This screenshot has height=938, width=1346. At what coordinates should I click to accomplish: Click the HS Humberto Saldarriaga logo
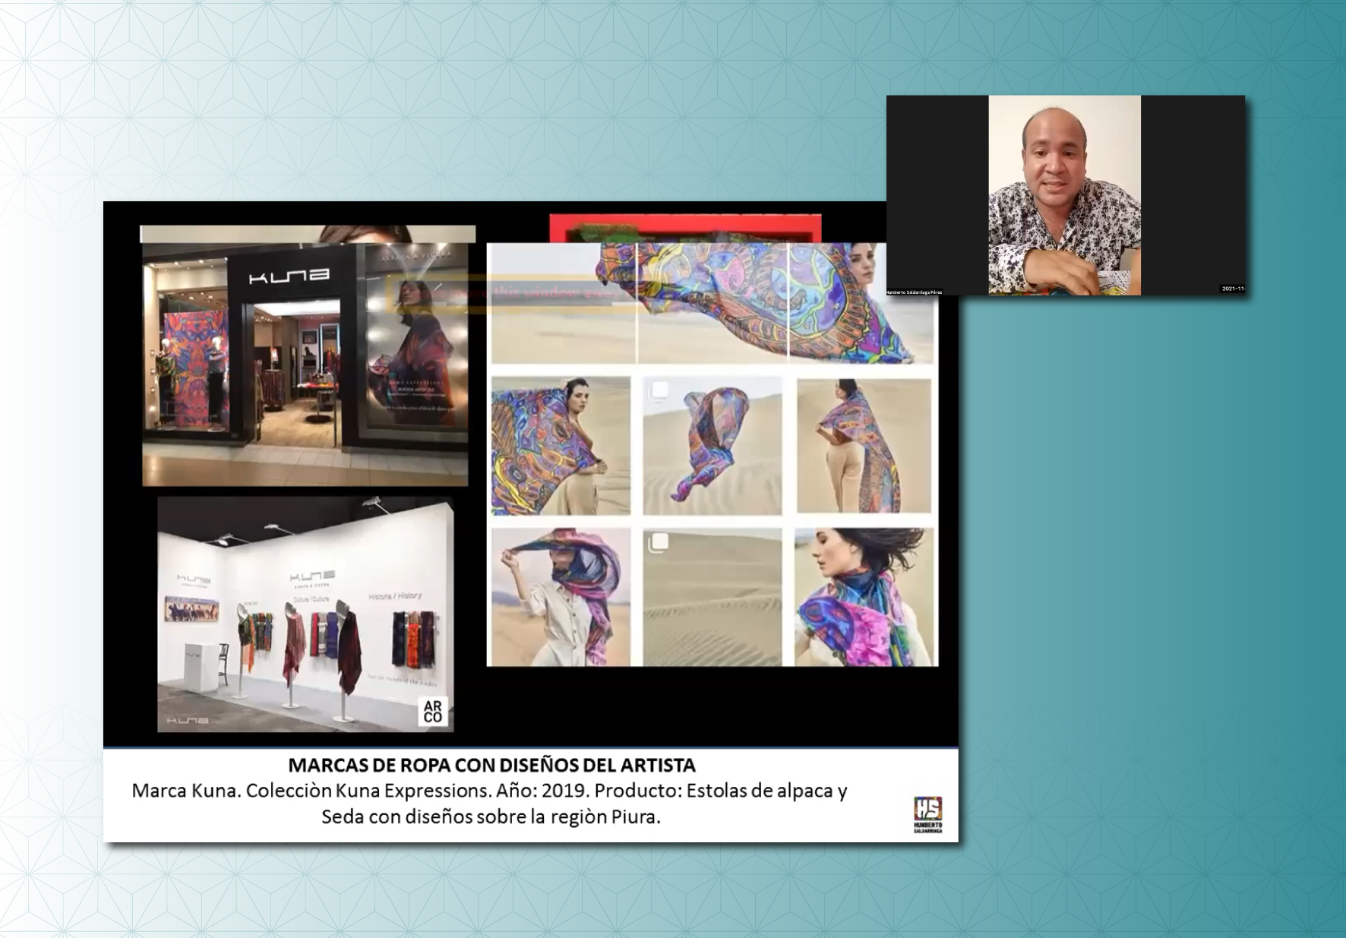pyautogui.click(x=927, y=815)
